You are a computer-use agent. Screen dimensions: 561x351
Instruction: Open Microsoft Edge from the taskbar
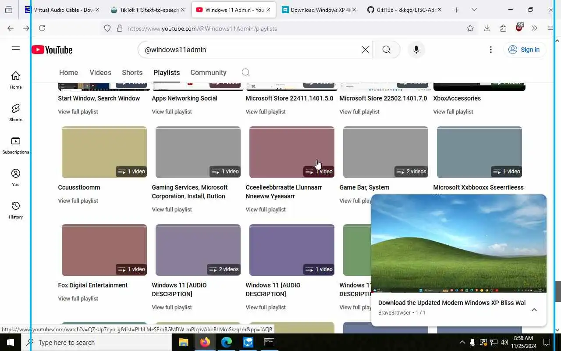[227, 342]
